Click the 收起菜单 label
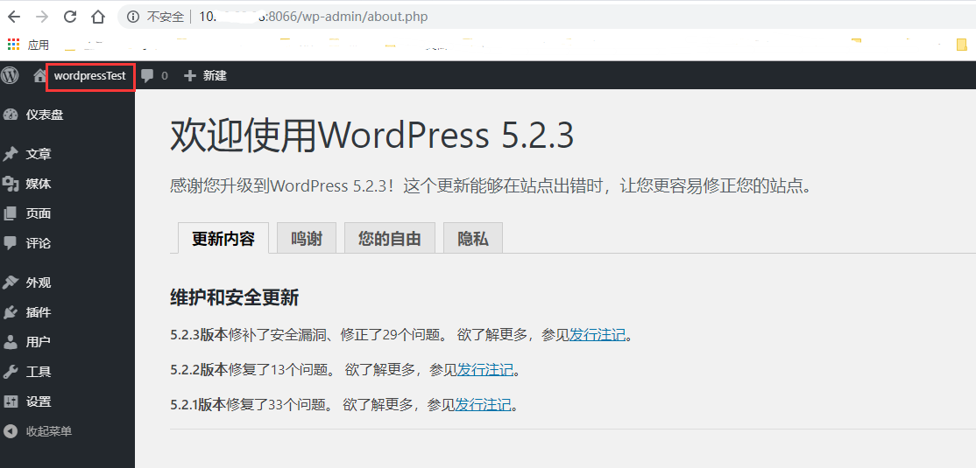 pyautogui.click(x=48, y=431)
